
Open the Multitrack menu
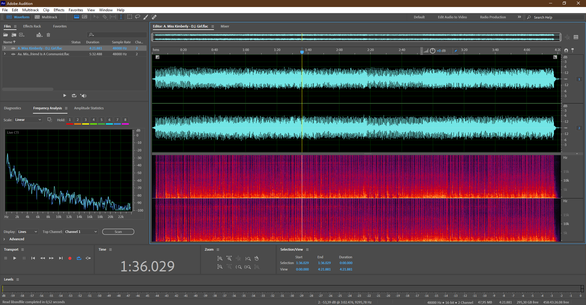point(31,10)
